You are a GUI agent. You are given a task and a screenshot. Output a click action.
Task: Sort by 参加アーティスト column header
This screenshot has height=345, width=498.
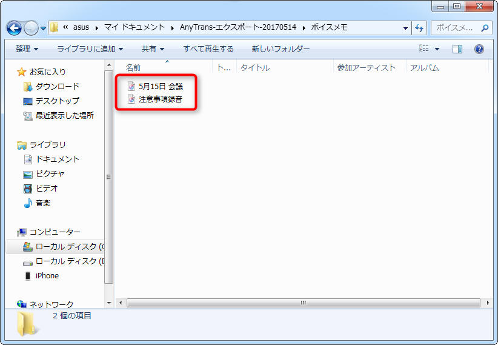[366, 68]
